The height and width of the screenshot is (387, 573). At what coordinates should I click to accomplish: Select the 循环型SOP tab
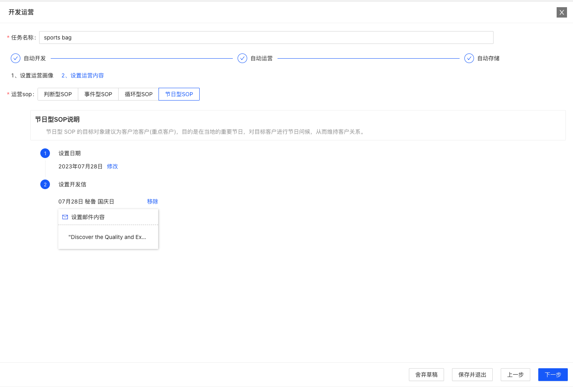139,94
